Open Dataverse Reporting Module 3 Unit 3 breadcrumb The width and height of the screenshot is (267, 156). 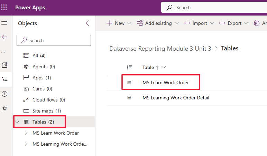pyautogui.click(x=160, y=49)
